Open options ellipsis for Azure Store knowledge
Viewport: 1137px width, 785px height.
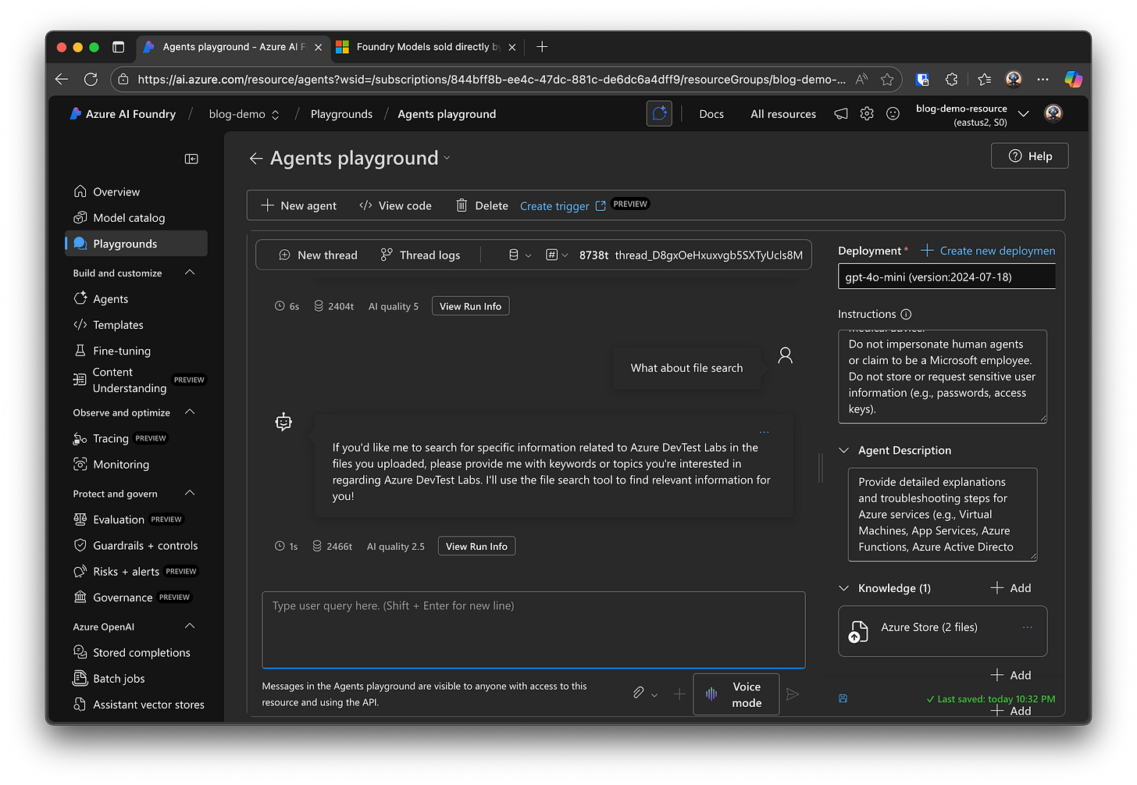coord(1027,627)
